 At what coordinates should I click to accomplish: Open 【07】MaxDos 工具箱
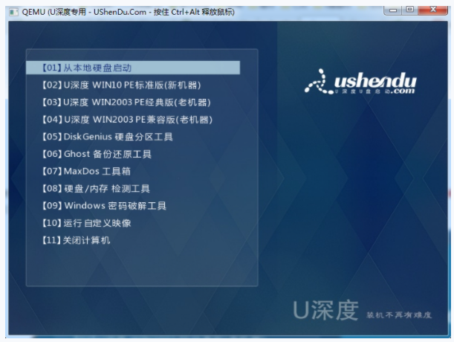click(86, 171)
